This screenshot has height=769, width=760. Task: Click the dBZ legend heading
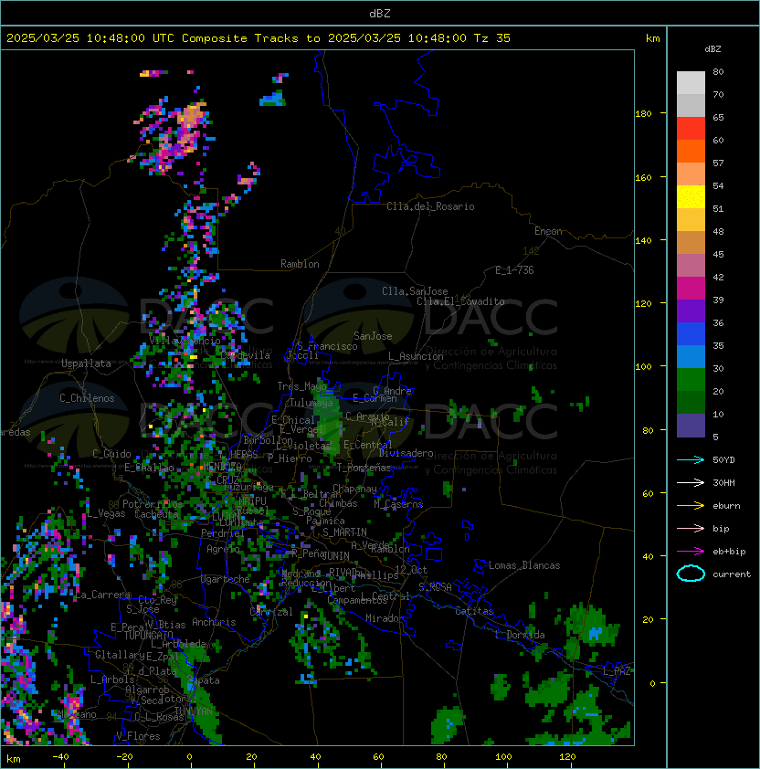point(712,49)
